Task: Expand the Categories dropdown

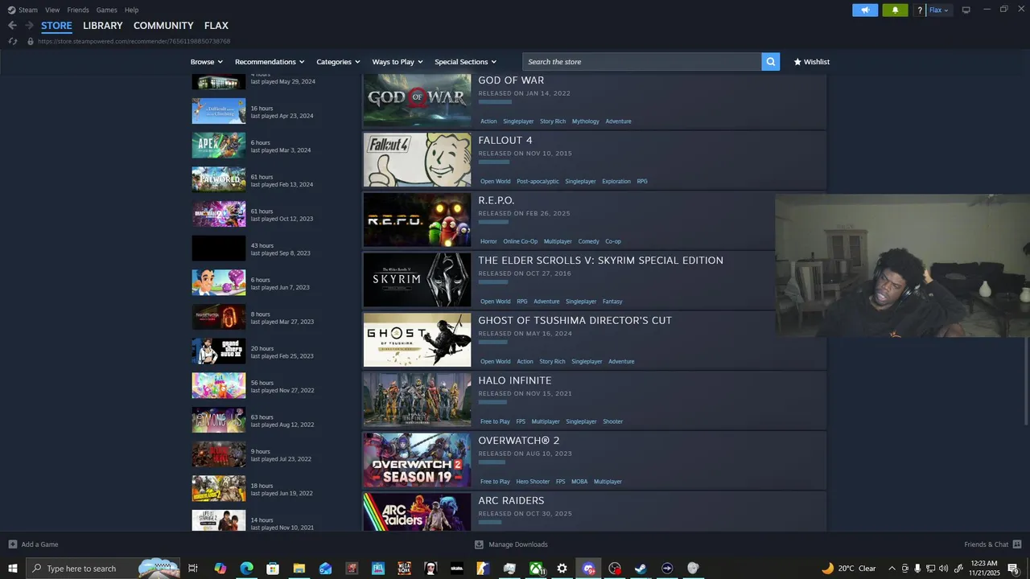Action: tap(337, 62)
